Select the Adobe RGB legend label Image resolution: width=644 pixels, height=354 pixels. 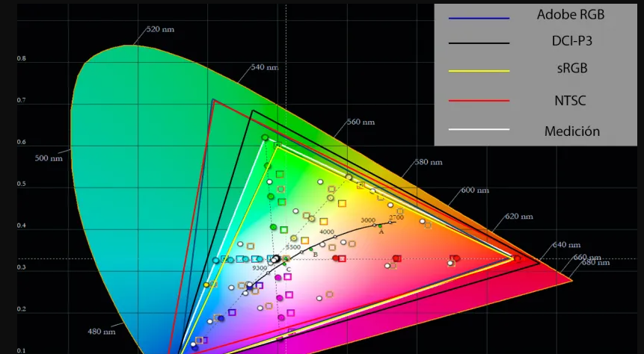pos(571,15)
